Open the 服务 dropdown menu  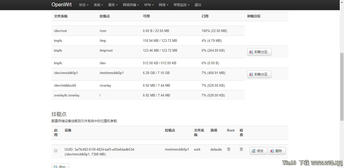pos(113,5)
